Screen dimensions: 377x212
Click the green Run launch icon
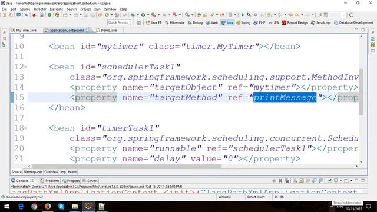click(x=143, y=15)
